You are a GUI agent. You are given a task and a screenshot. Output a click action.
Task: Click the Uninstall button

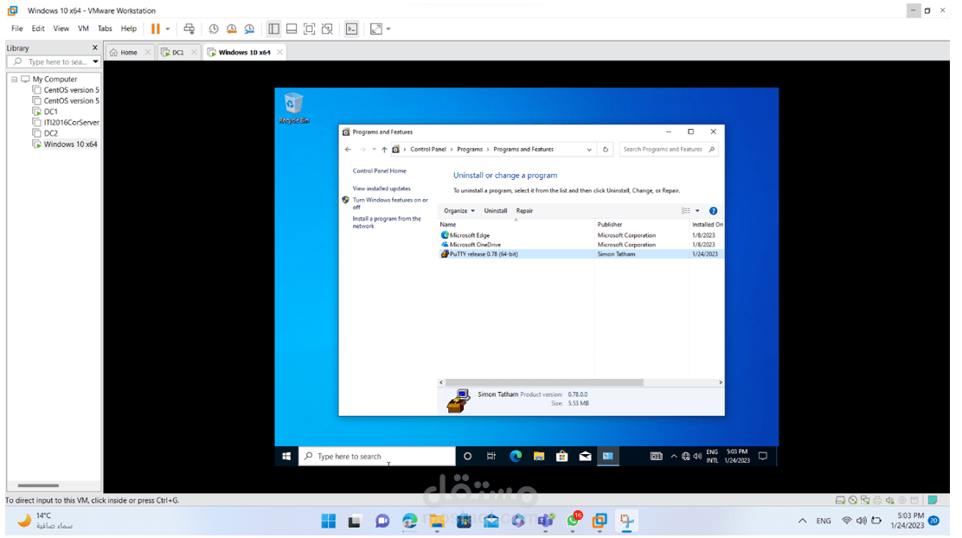(496, 211)
